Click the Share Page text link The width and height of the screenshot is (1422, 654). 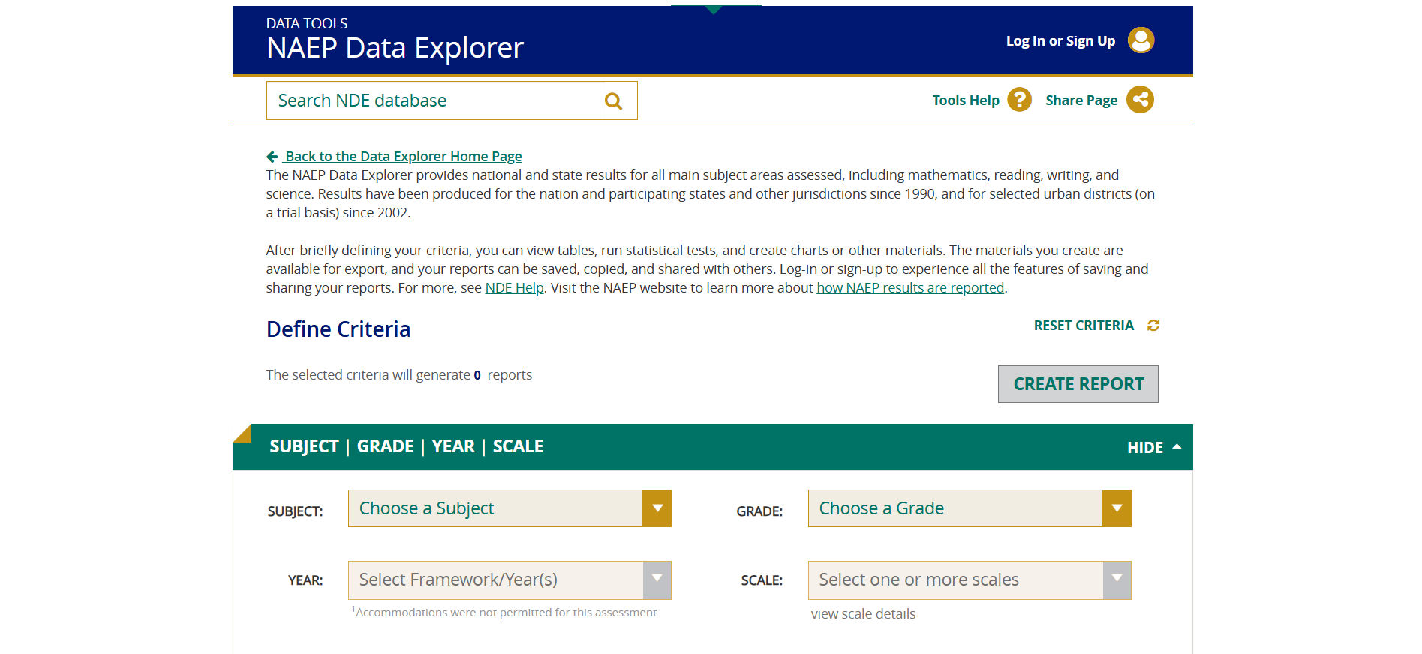tap(1081, 100)
